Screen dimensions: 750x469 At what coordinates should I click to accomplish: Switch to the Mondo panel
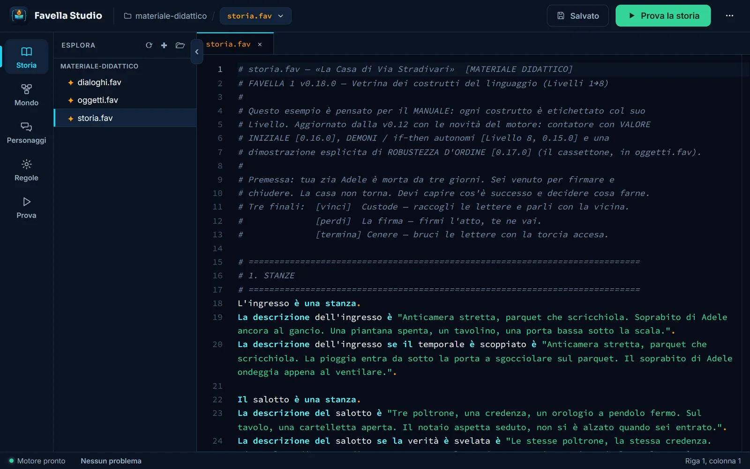[26, 95]
